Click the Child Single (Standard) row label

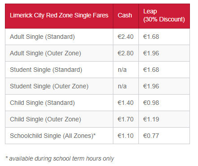(42, 103)
